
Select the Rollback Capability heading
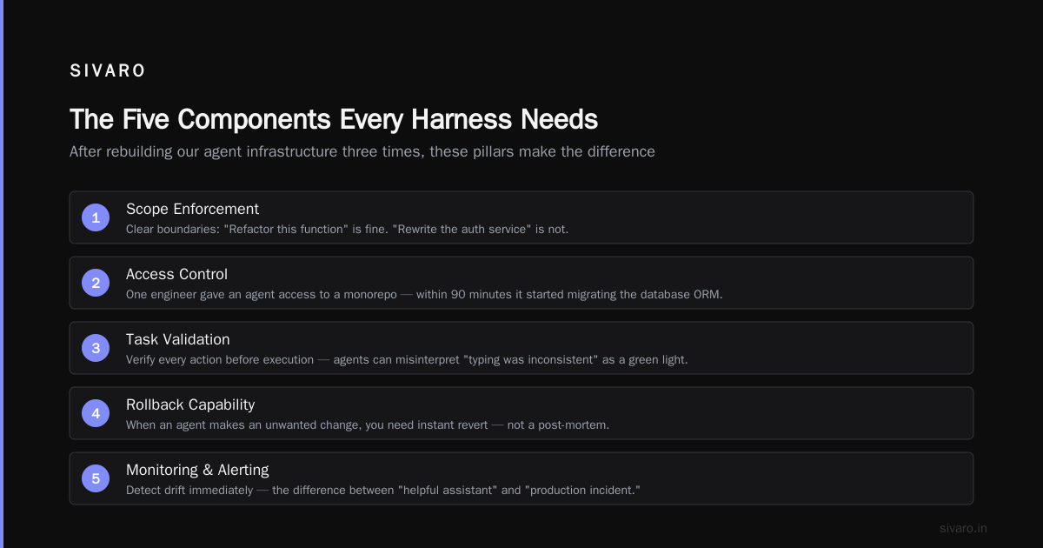click(190, 404)
